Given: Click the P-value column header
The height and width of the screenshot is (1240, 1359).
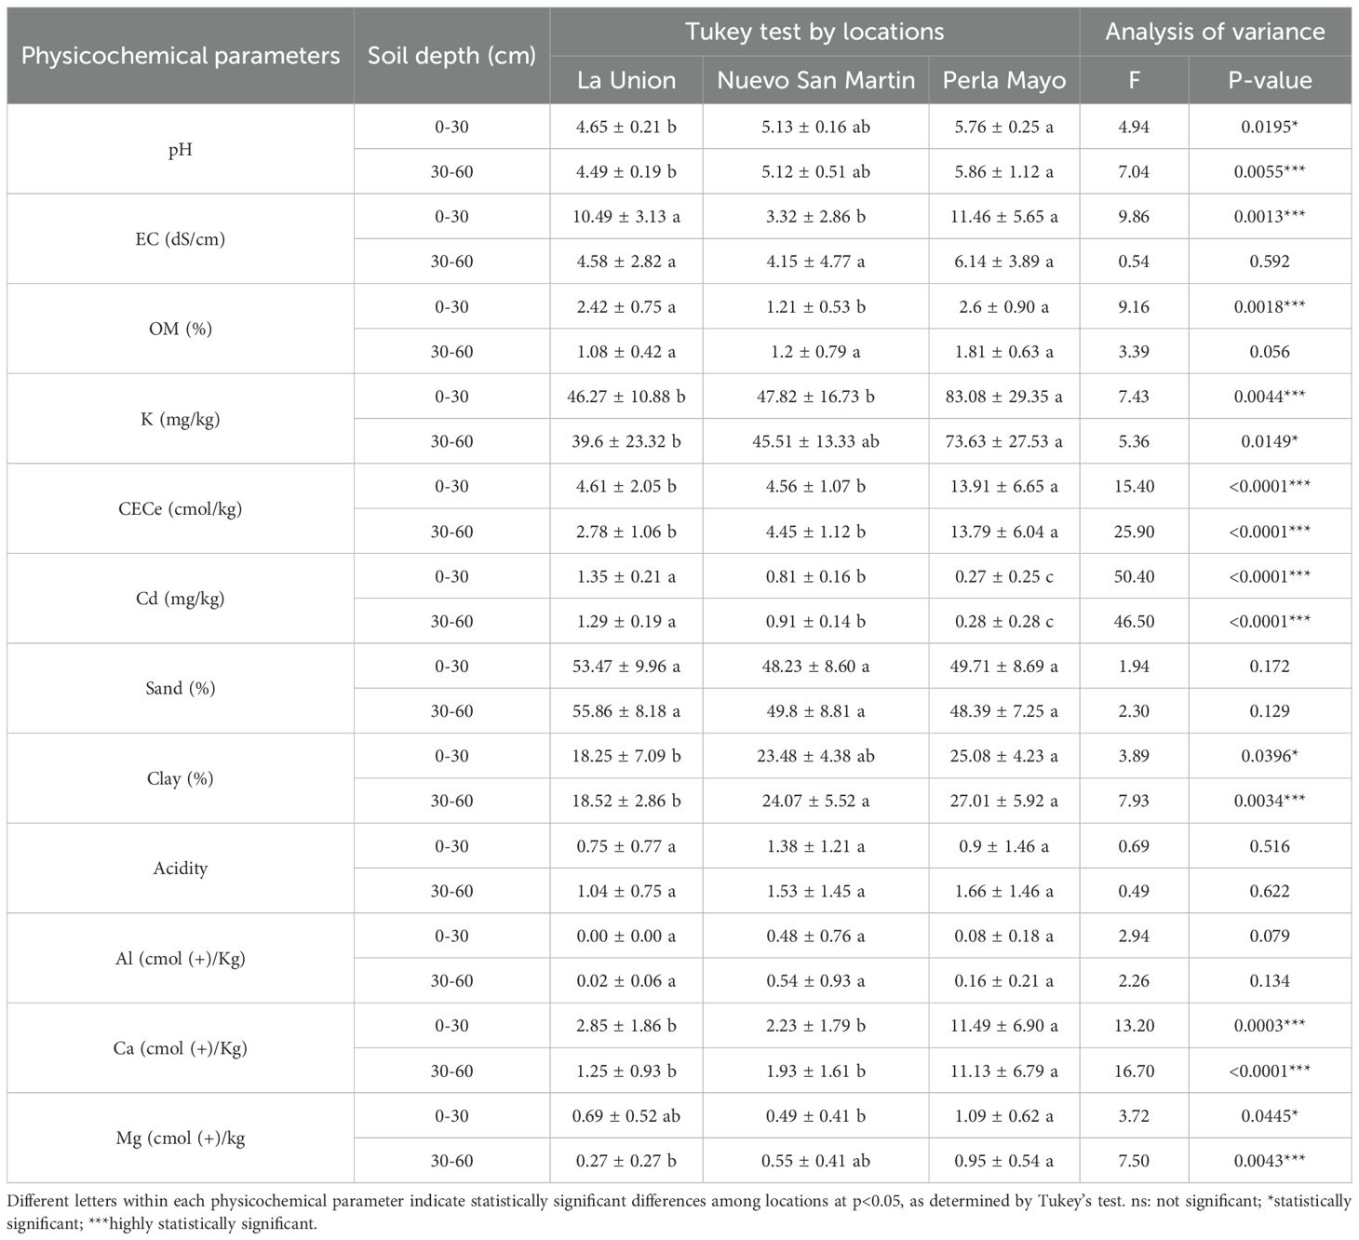Looking at the screenshot, I should pyautogui.click(x=1270, y=80).
